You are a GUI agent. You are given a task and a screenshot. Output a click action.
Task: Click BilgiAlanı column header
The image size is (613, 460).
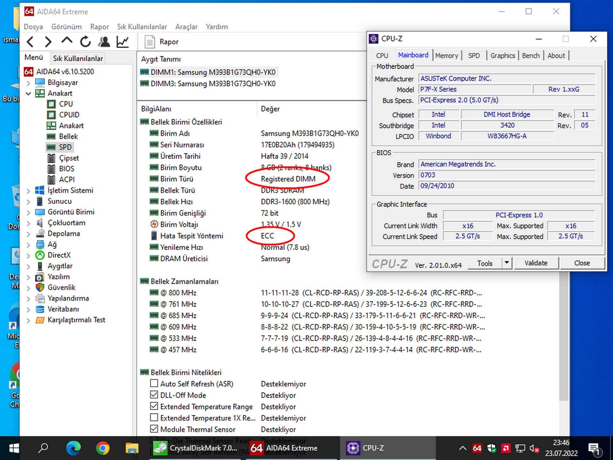point(156,109)
